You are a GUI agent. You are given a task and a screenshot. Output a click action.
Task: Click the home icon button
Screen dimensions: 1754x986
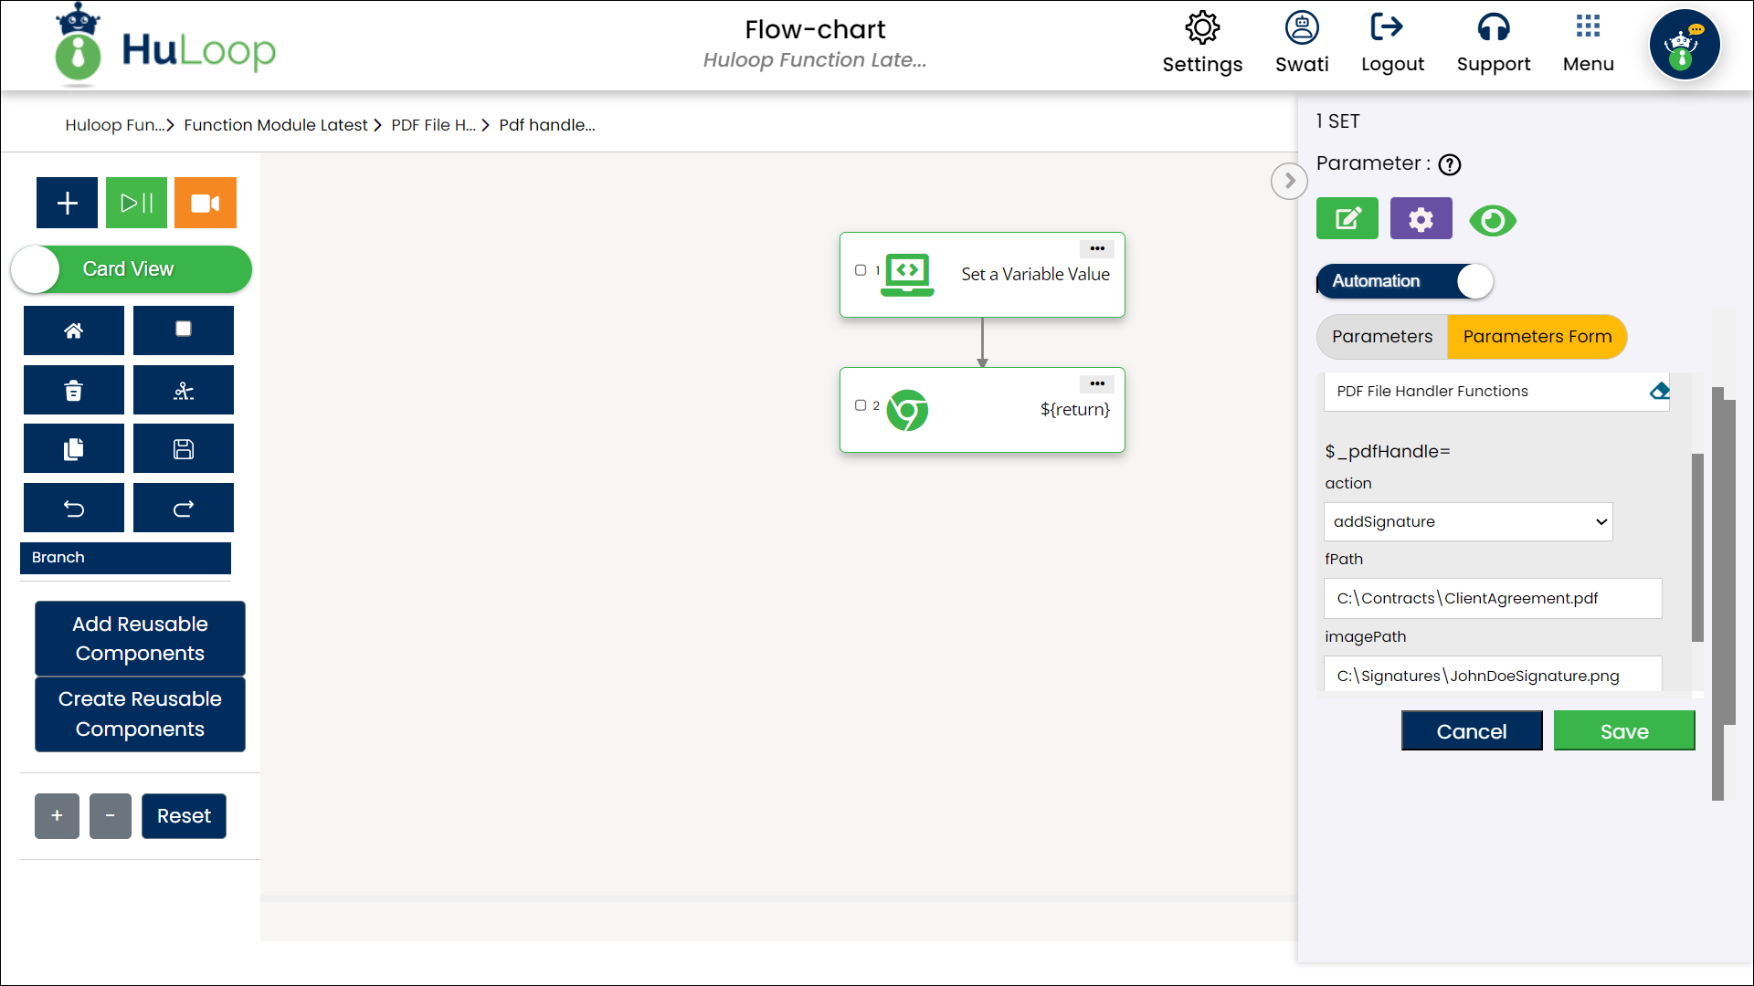point(74,330)
